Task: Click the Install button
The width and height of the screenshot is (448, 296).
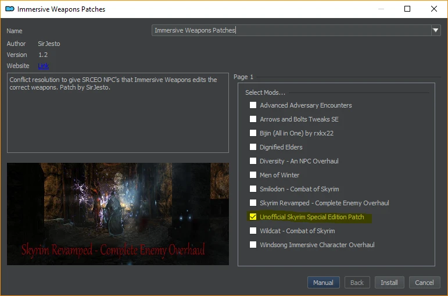Action: [389, 283]
